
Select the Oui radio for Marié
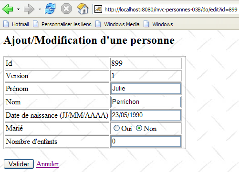[116, 128]
